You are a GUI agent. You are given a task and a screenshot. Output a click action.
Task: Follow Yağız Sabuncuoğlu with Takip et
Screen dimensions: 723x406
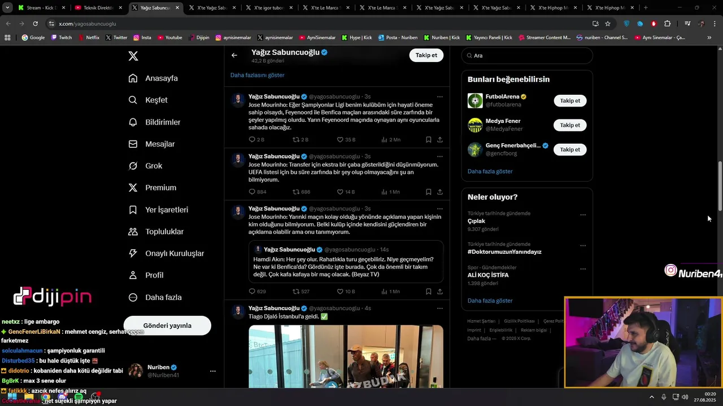tap(426, 55)
